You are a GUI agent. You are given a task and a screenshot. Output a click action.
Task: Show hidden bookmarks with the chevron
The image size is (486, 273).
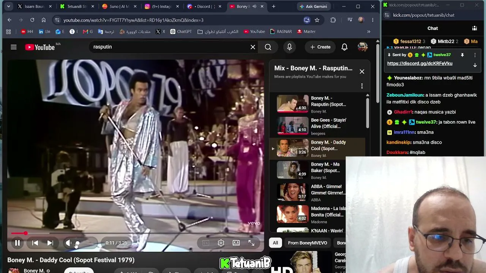368,31
